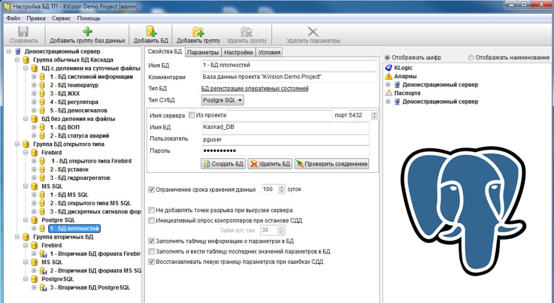Image resolution: width=554 pixels, height=303 pixels.
Task: Click the icon of 5 - БД демосигналов
Action: click(43, 111)
